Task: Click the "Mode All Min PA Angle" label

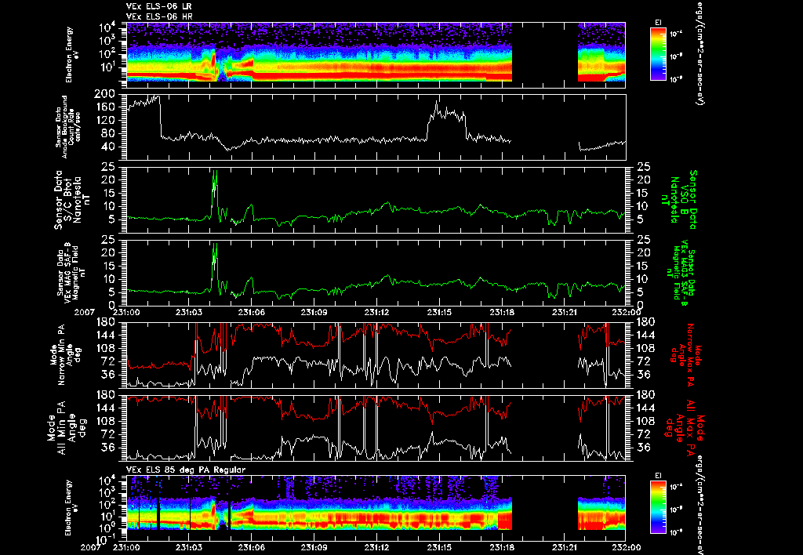Action: (x=67, y=427)
